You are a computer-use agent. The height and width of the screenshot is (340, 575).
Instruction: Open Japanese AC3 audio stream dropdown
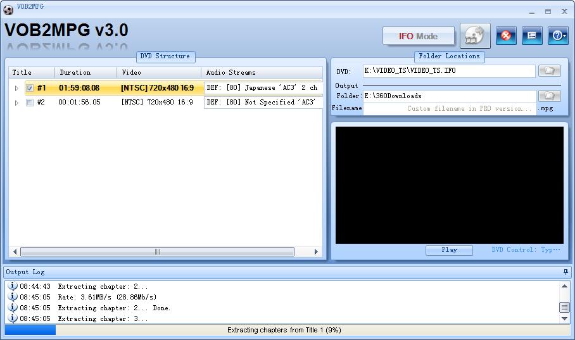pos(263,87)
